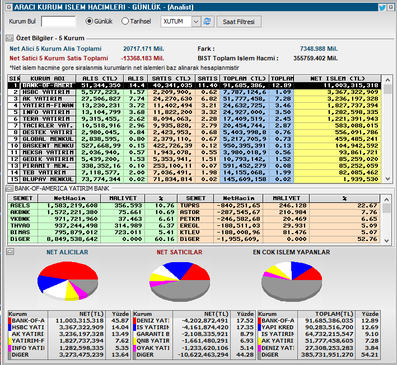
Task: Collapse the BANK-OF-AMERICA YATIRIM BANK section
Action: click(x=10, y=188)
